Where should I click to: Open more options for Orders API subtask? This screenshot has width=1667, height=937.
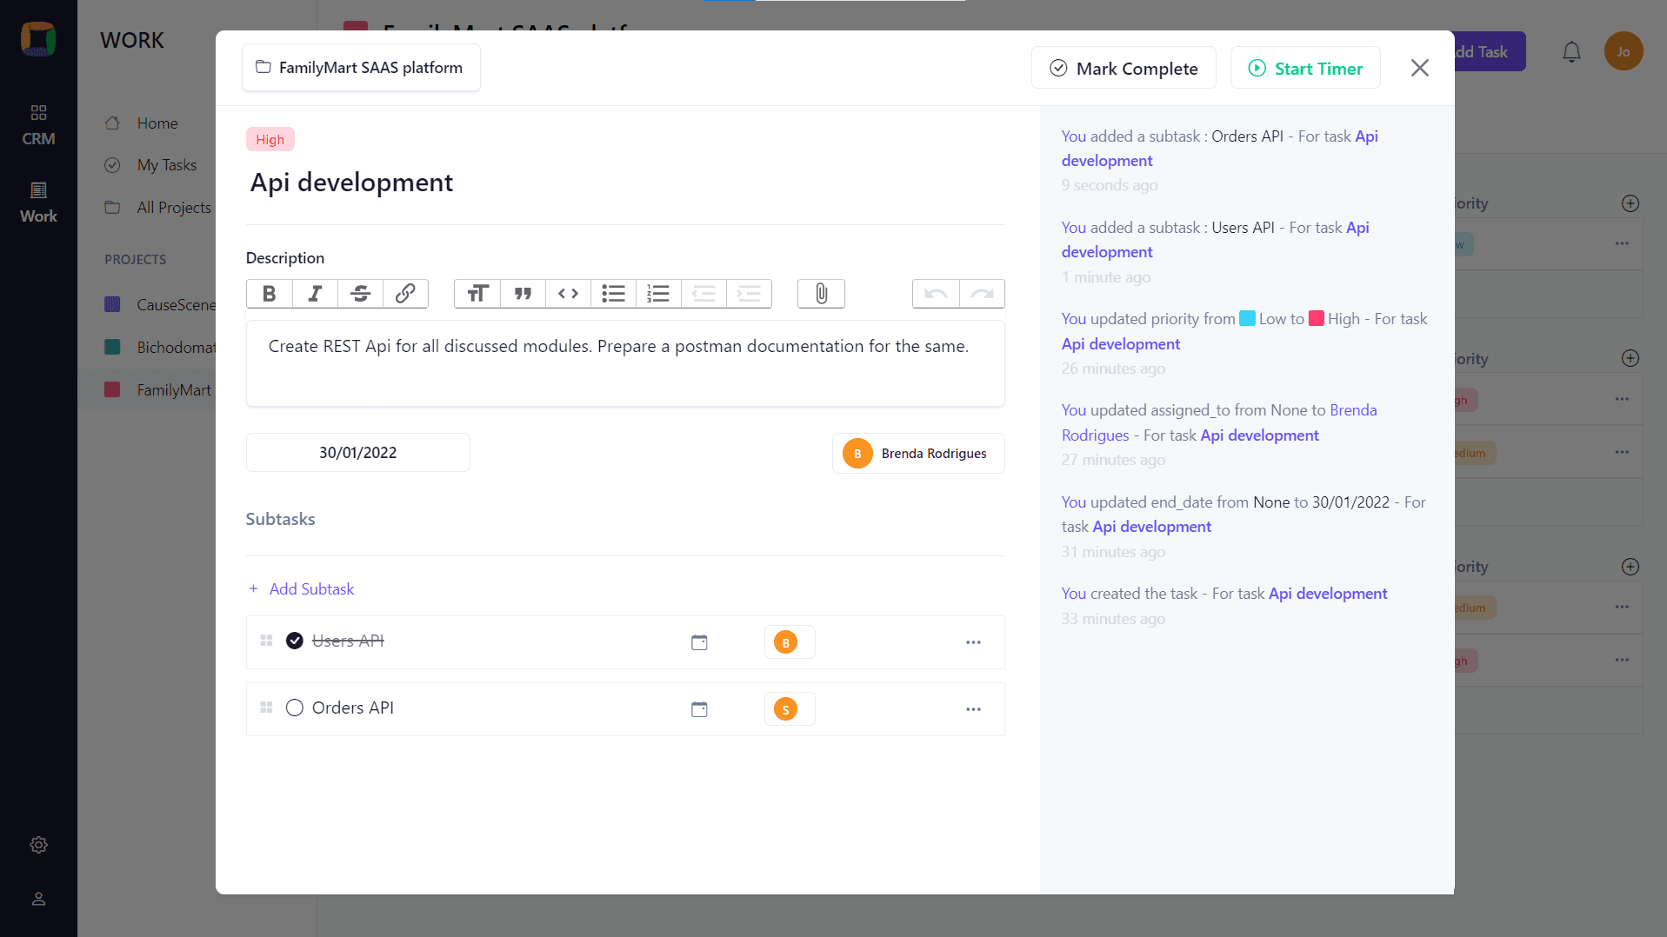[973, 709]
